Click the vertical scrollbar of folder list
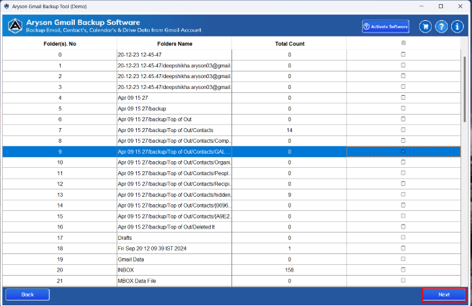472x306 pixels. [x=465, y=89]
